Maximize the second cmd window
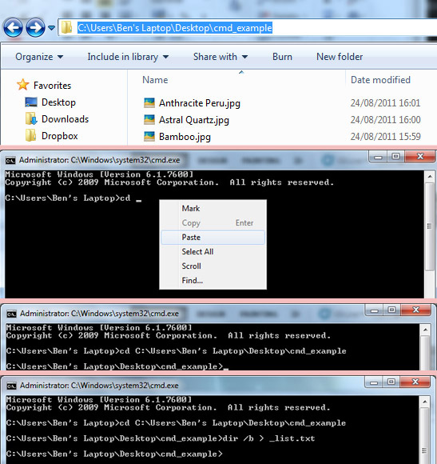The width and height of the screenshot is (437, 464). pyautogui.click(x=391, y=310)
